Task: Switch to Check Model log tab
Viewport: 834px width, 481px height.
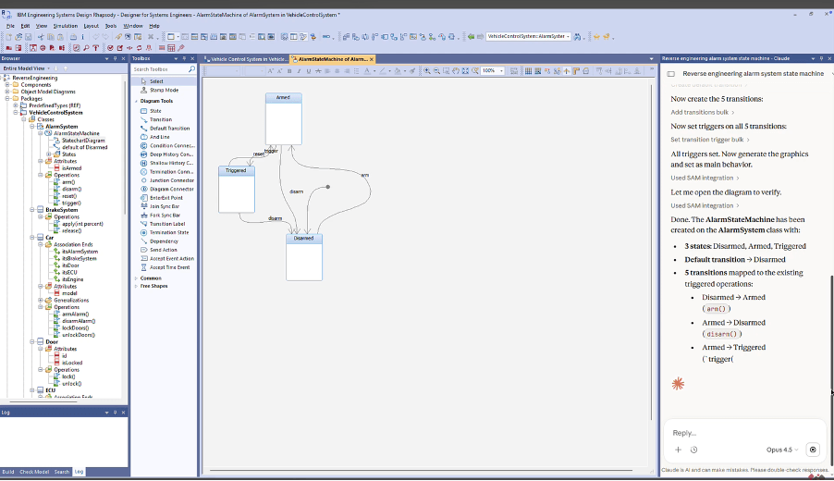Action: 34,472
